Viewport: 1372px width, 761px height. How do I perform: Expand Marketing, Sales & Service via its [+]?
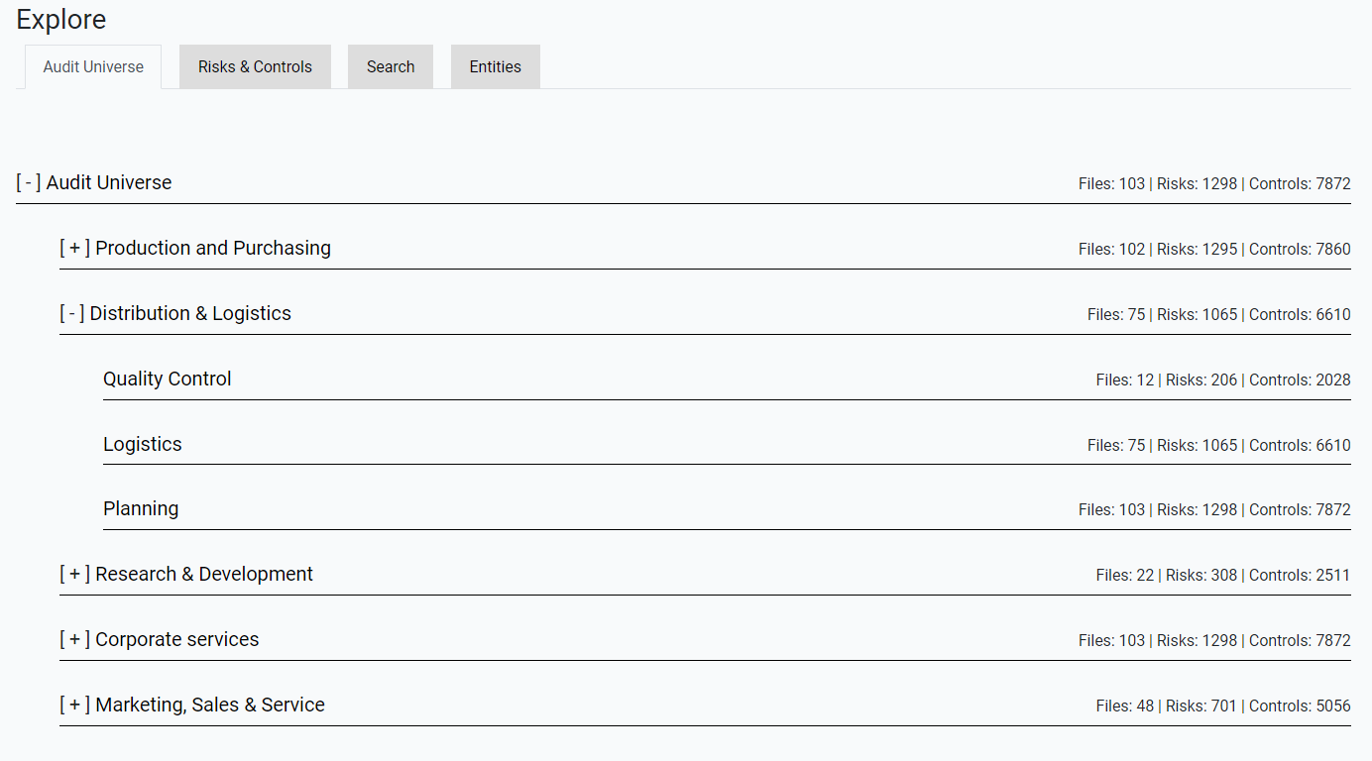click(x=74, y=706)
